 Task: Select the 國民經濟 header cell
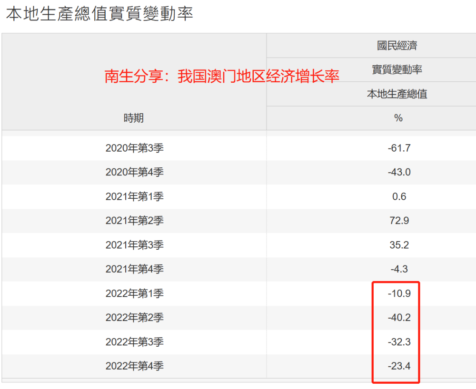[397, 46]
